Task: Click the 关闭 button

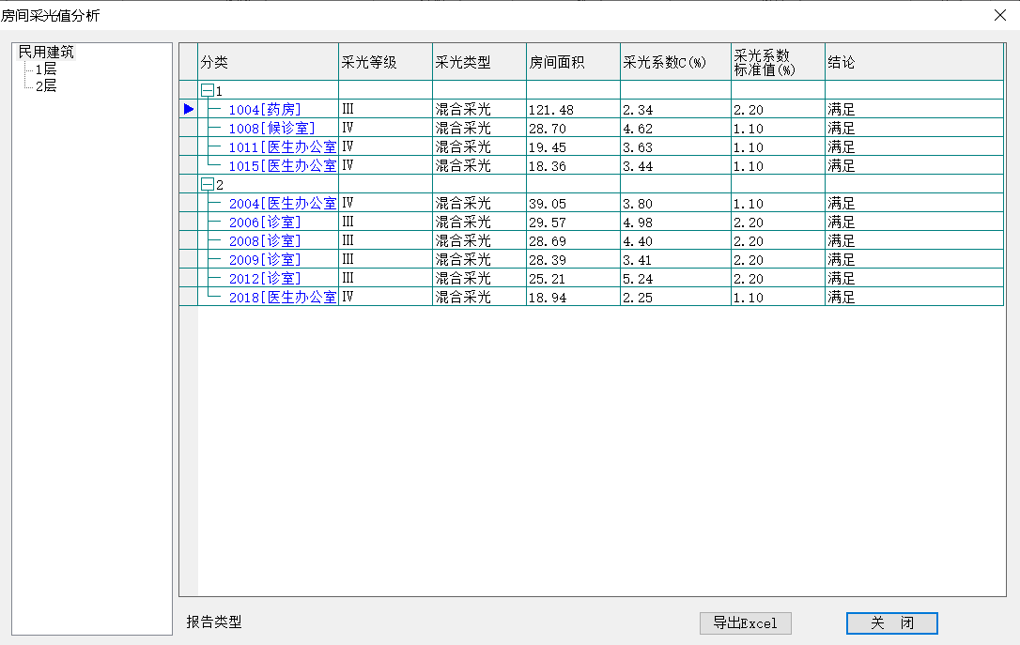Action: coord(891,623)
